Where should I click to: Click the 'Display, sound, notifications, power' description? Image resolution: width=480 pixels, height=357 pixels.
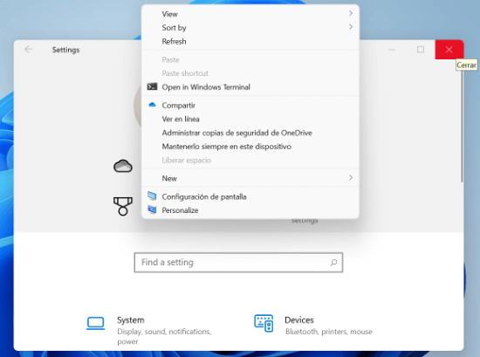point(164,336)
